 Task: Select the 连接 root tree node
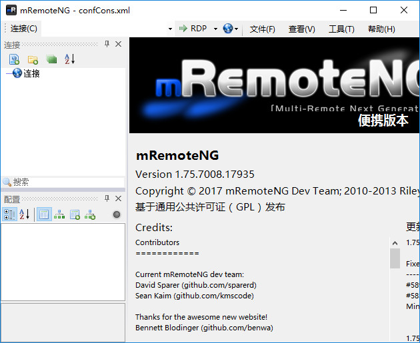31,73
